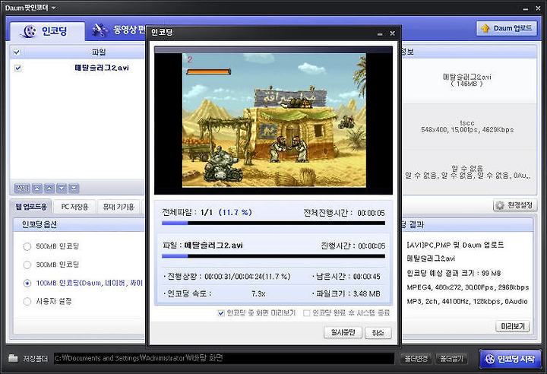The image size is (547, 374).
Task: Select the PC 저장용 tab
Action: [74, 207]
